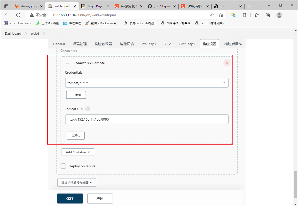Switch to the 构建后操作 tab
Viewport: 298px width, 207px height.
point(233,44)
